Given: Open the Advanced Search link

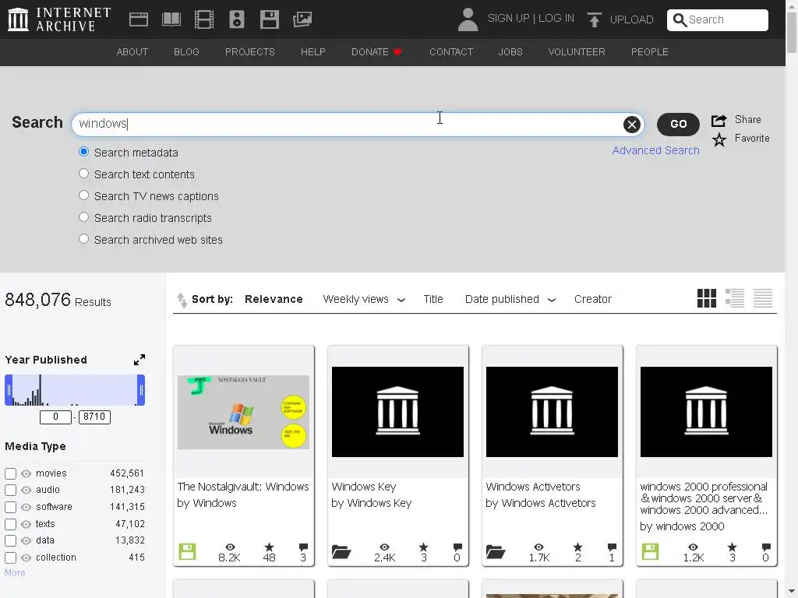Looking at the screenshot, I should tap(655, 150).
